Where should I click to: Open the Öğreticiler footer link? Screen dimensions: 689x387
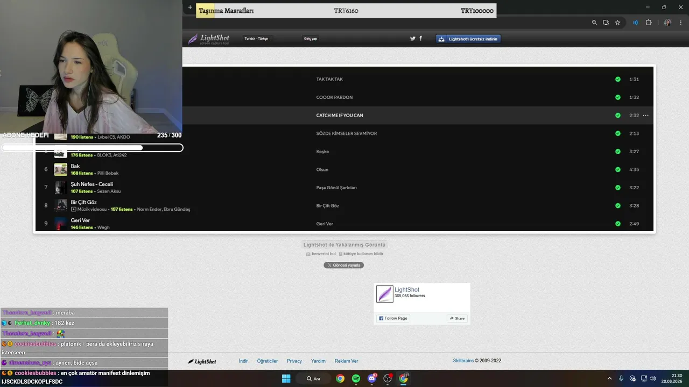(268, 361)
